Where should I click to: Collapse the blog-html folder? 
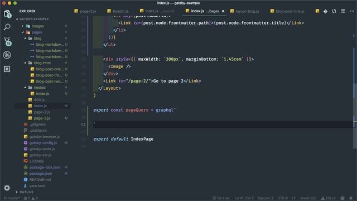pyautogui.click(x=42, y=63)
